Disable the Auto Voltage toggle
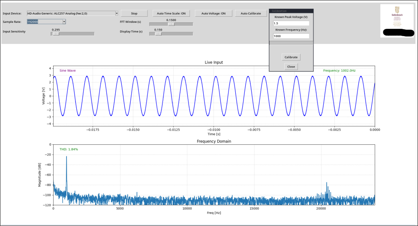 214,13
